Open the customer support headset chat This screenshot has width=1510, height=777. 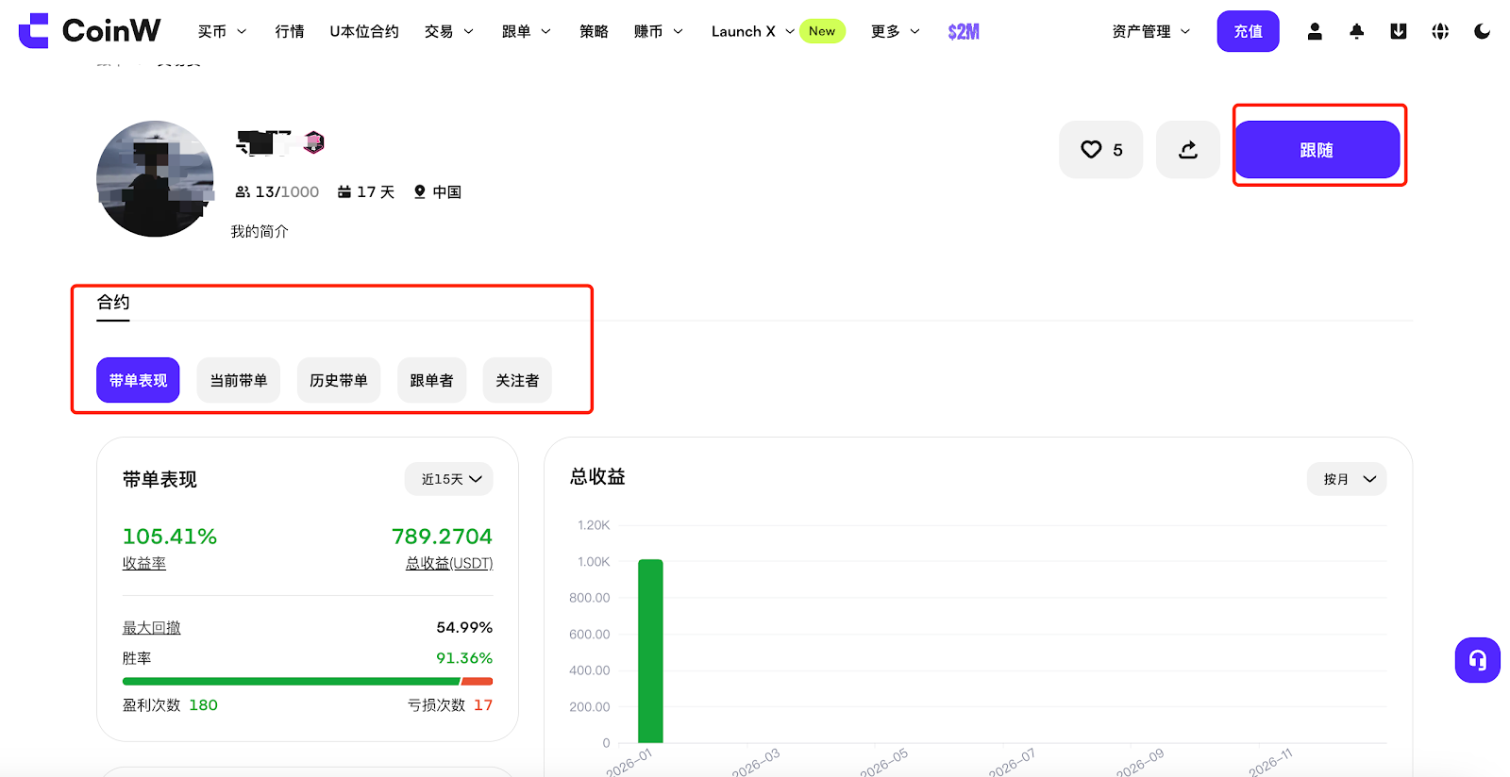click(1477, 660)
